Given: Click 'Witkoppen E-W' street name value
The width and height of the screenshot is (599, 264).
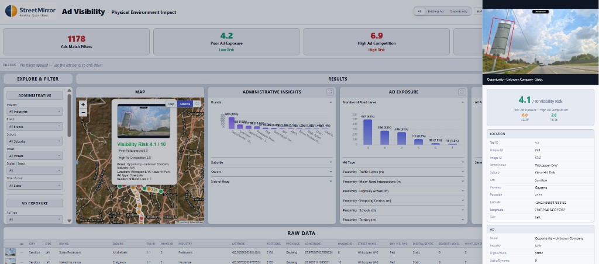Looking at the screenshot, I should tap(546, 165).
